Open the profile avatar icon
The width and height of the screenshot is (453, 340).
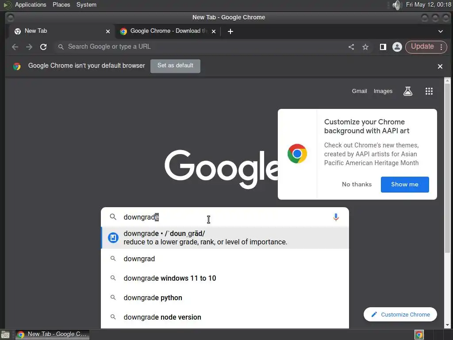point(397,47)
